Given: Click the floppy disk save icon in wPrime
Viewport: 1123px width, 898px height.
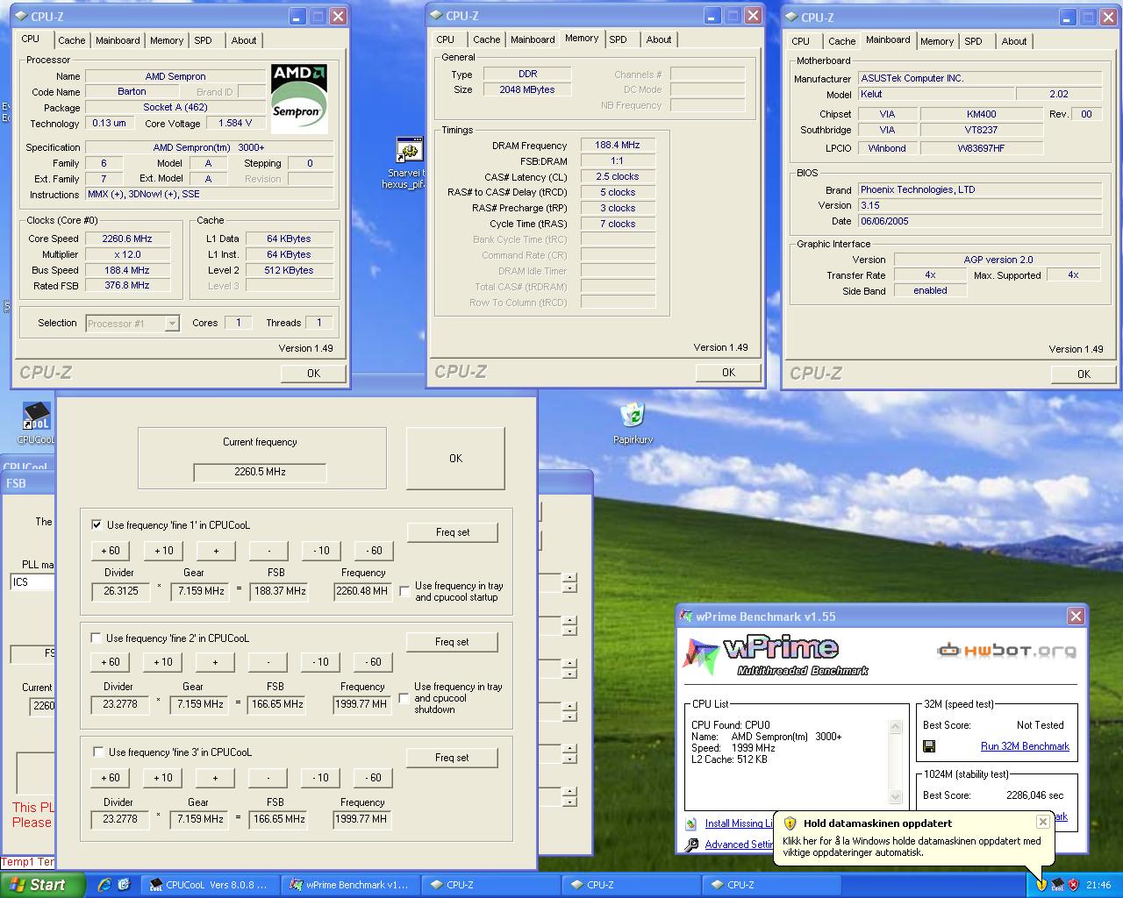Looking at the screenshot, I should (929, 746).
